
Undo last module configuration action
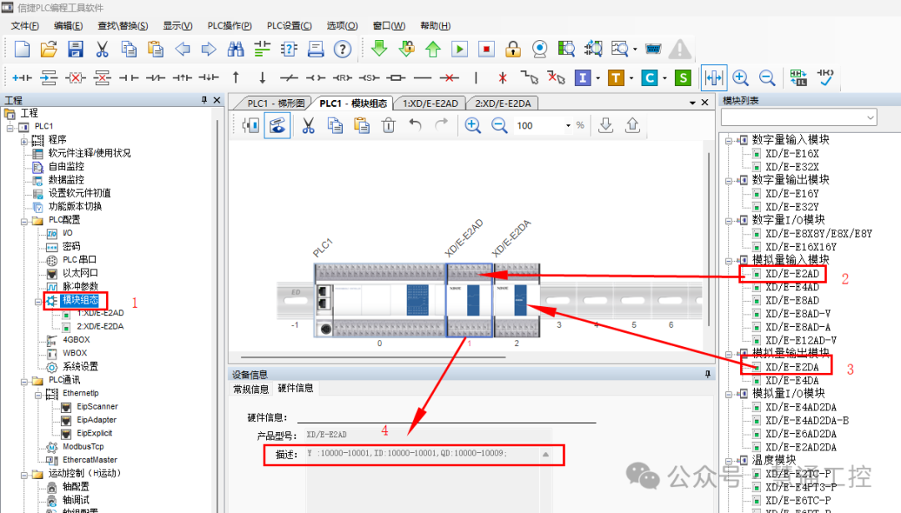coord(415,125)
